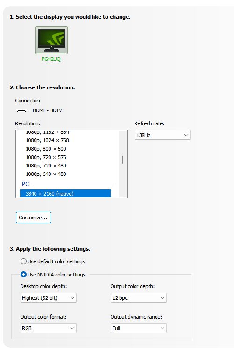Select the PG42UQ display monitor icon
Viewport: 234px width, 348px height.
click(51, 40)
